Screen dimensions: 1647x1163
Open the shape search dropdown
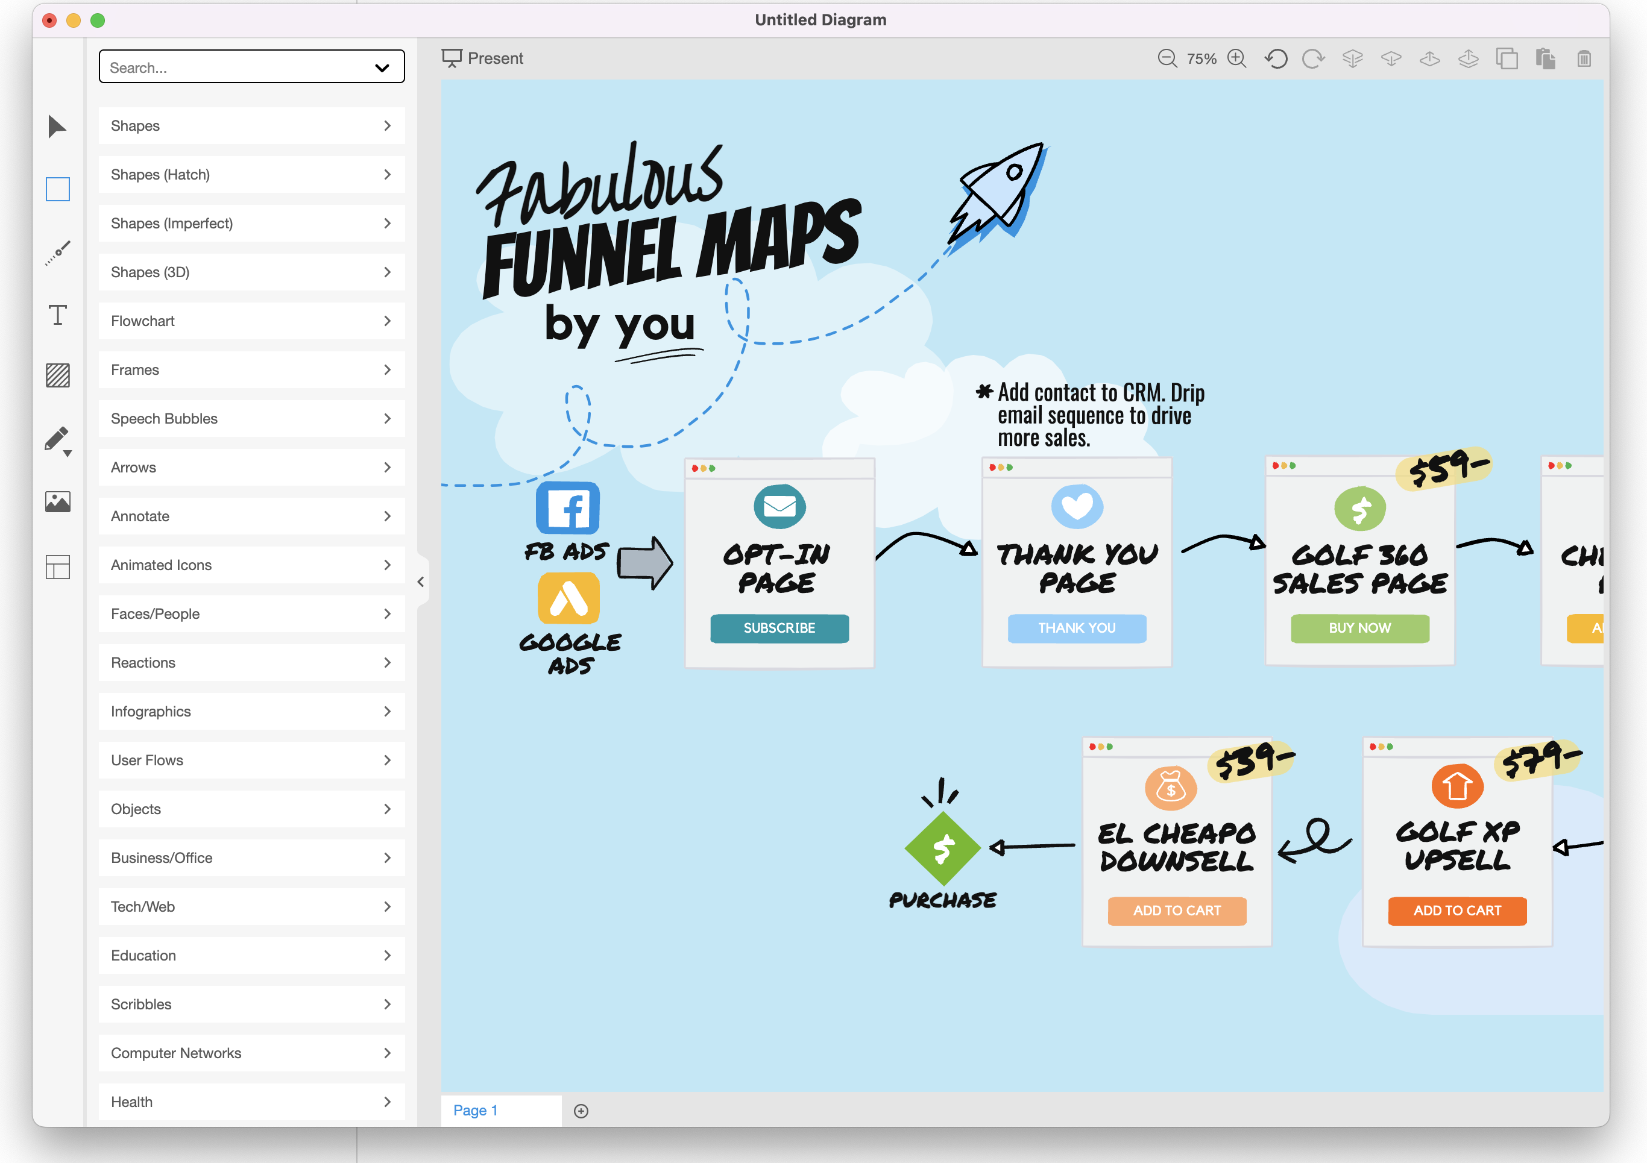pyautogui.click(x=382, y=67)
